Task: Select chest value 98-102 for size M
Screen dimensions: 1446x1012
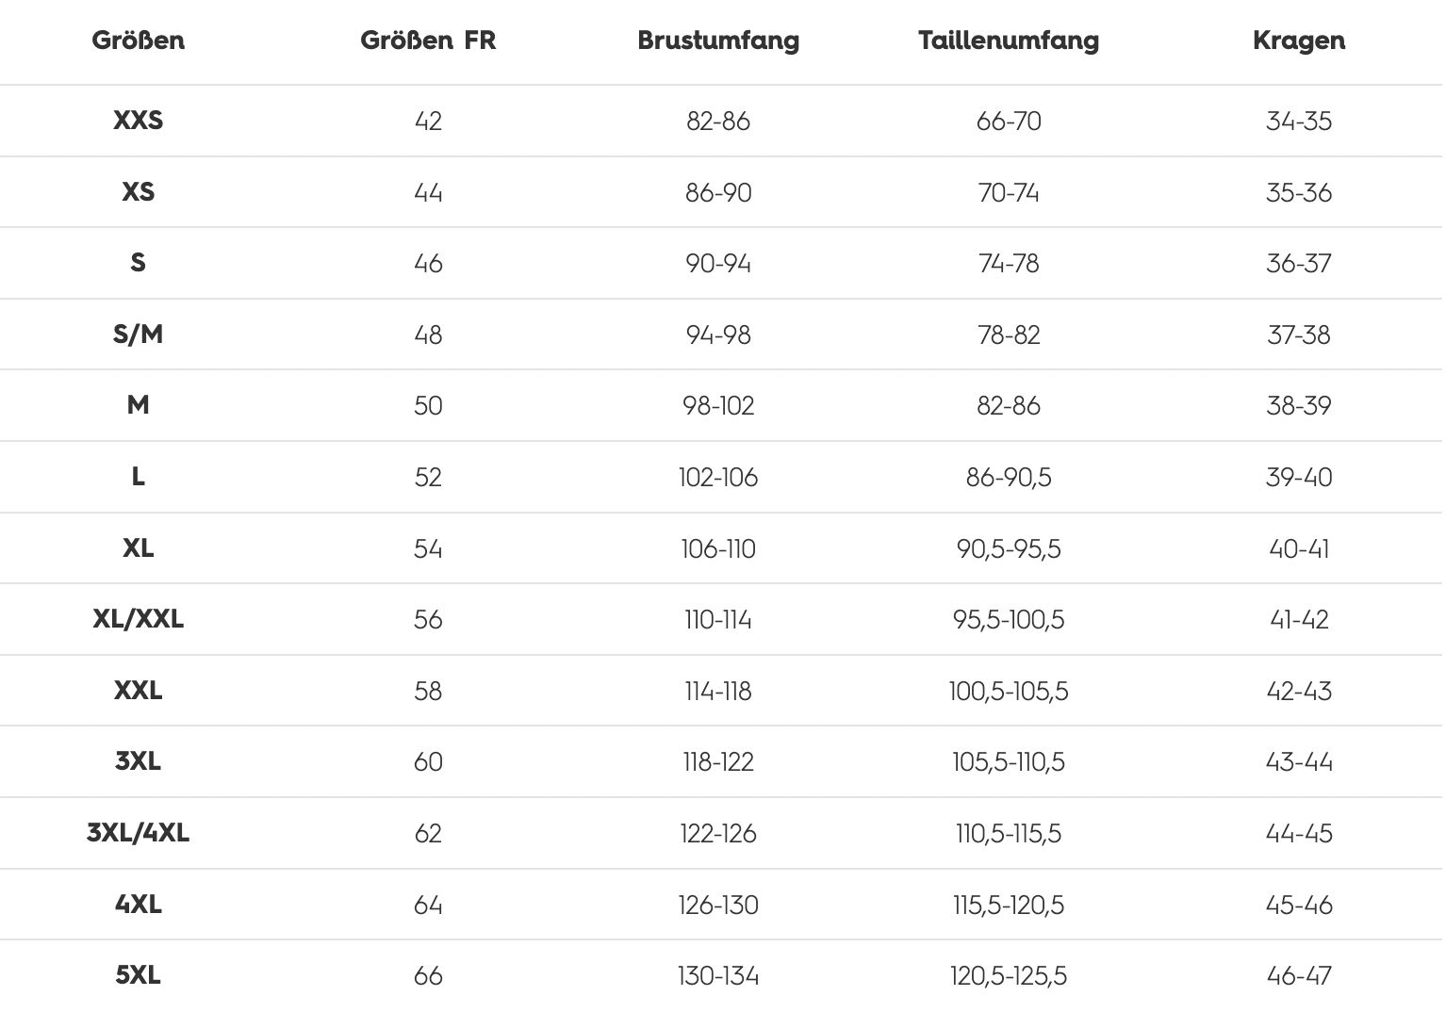Action: click(718, 406)
